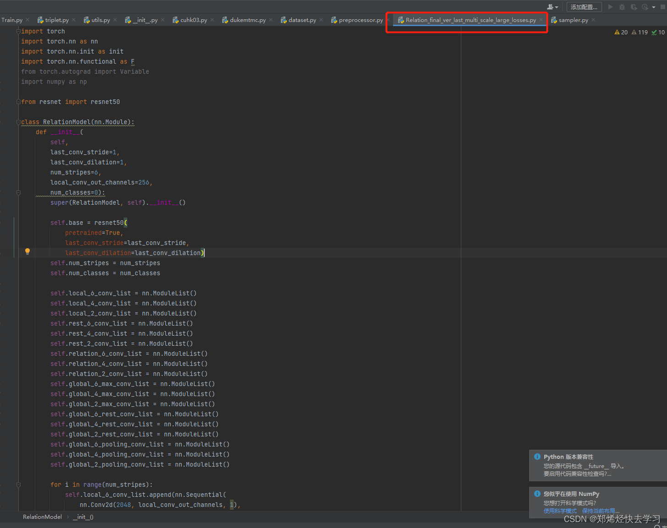This screenshot has height=528, width=667.
Task: Close the dataset.py tab
Action: click(x=321, y=20)
